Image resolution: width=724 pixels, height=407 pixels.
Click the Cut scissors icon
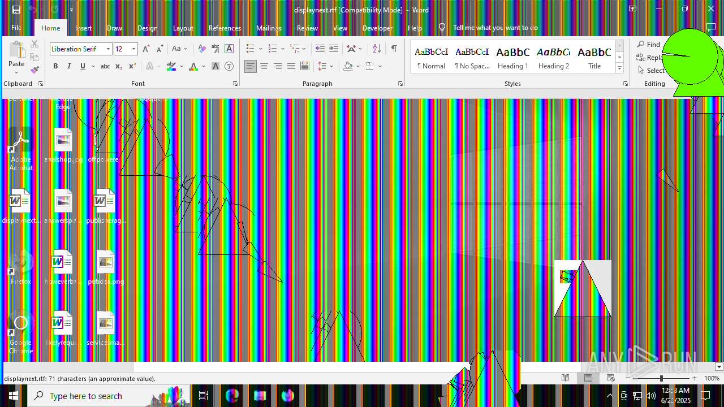coord(35,44)
